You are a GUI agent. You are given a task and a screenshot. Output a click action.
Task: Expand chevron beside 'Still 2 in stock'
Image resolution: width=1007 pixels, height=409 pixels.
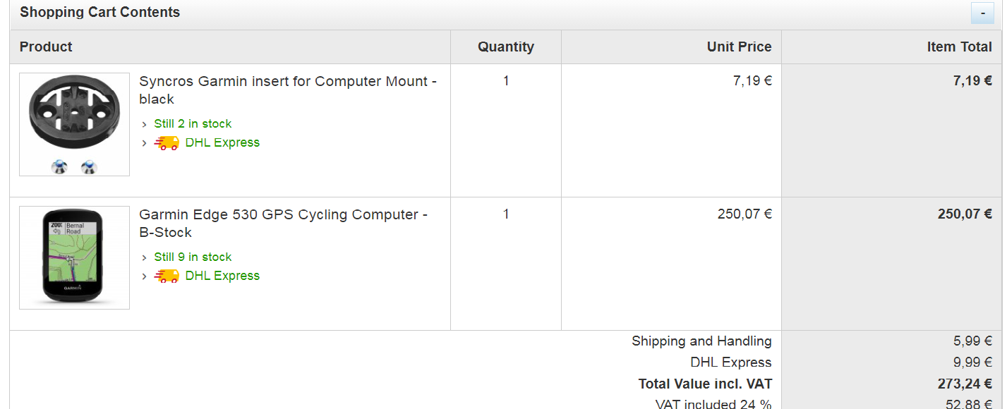pos(145,125)
